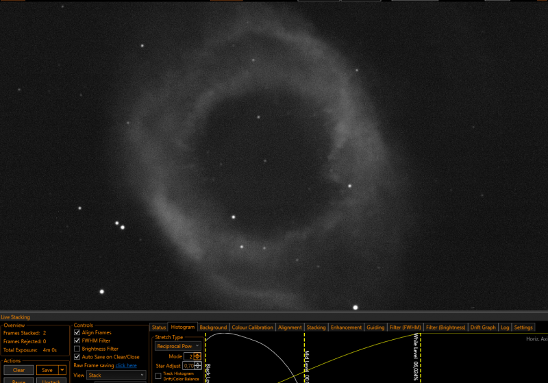Click the Unstack button
The height and width of the screenshot is (383, 548).
(51, 380)
